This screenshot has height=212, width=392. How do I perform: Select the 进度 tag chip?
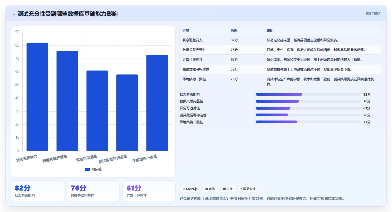point(228,189)
